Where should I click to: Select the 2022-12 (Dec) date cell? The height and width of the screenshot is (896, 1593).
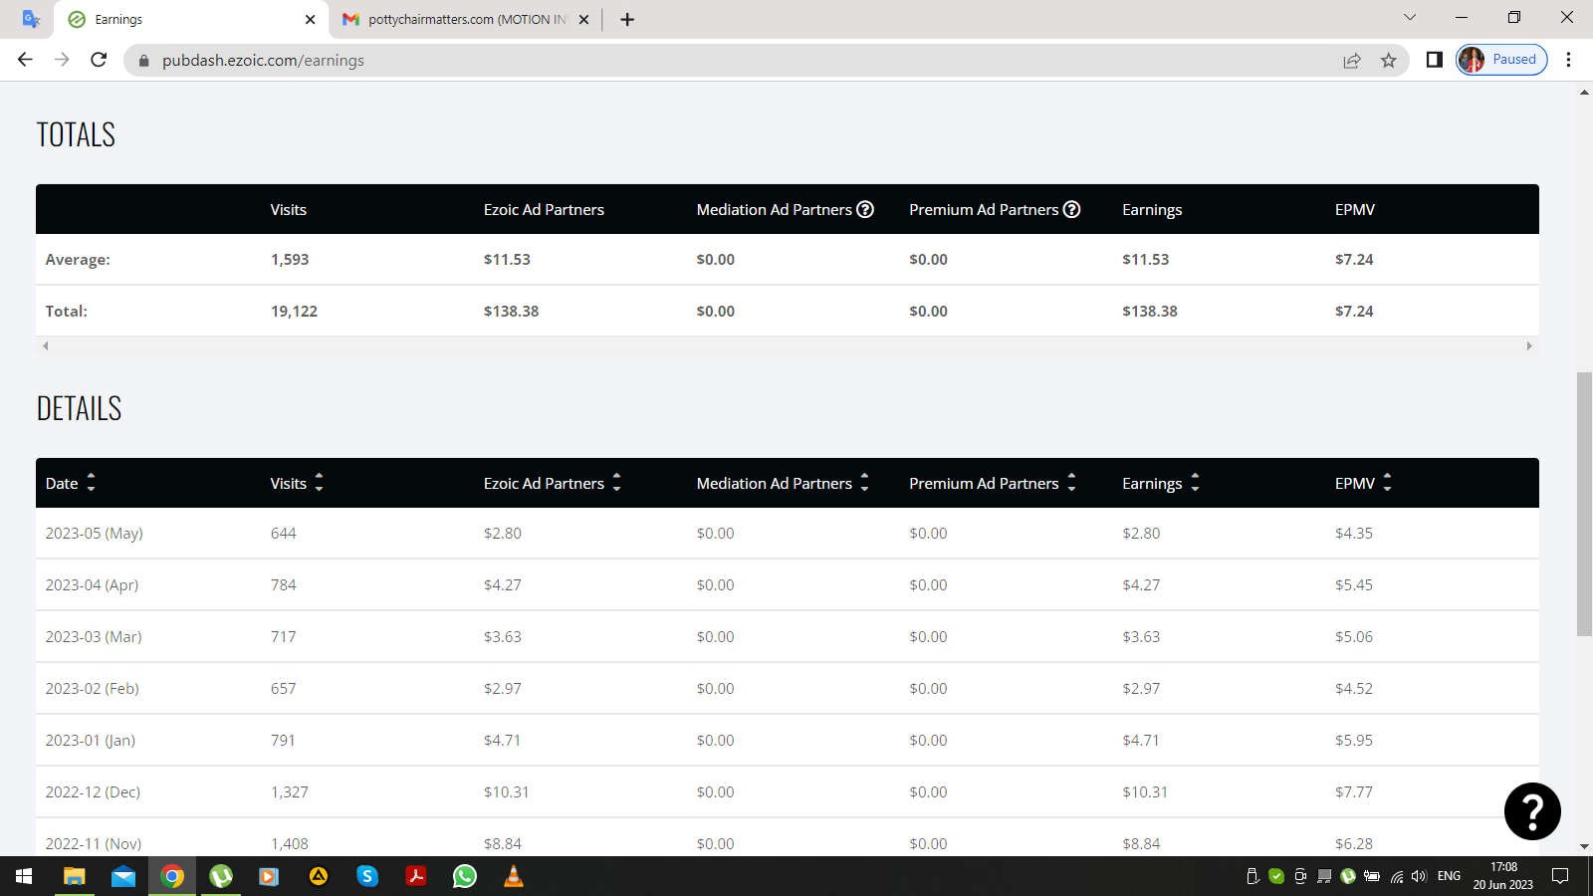[x=93, y=792]
